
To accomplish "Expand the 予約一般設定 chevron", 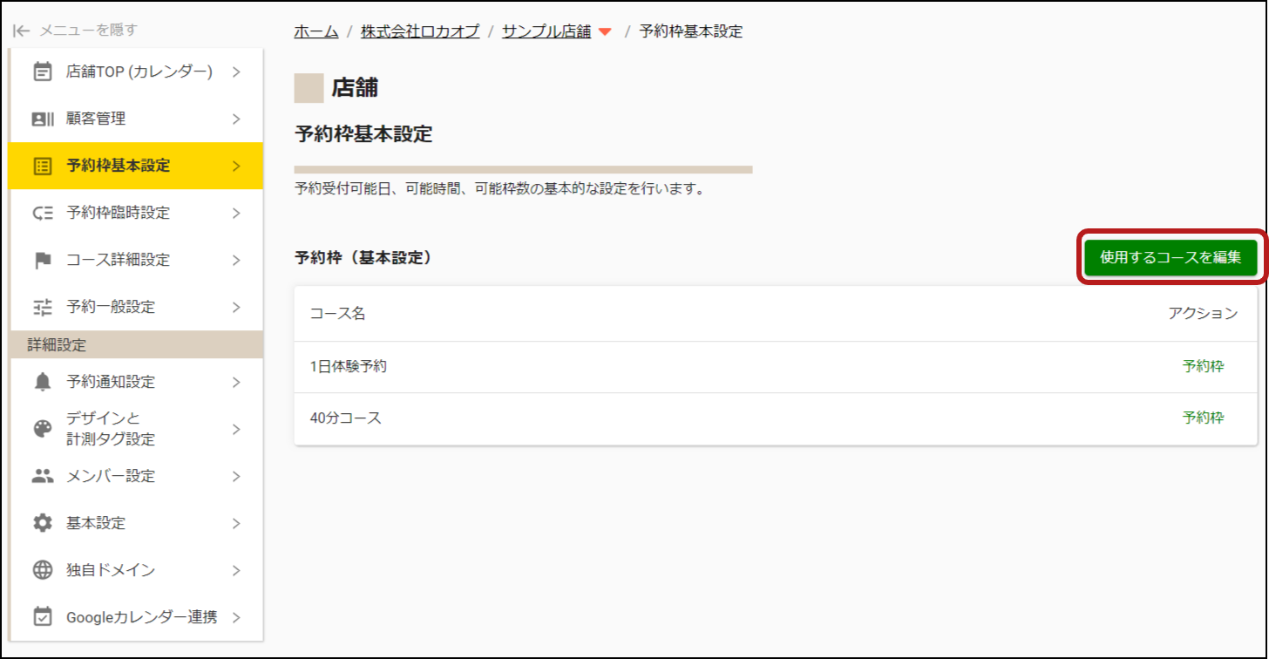I will (x=236, y=307).
